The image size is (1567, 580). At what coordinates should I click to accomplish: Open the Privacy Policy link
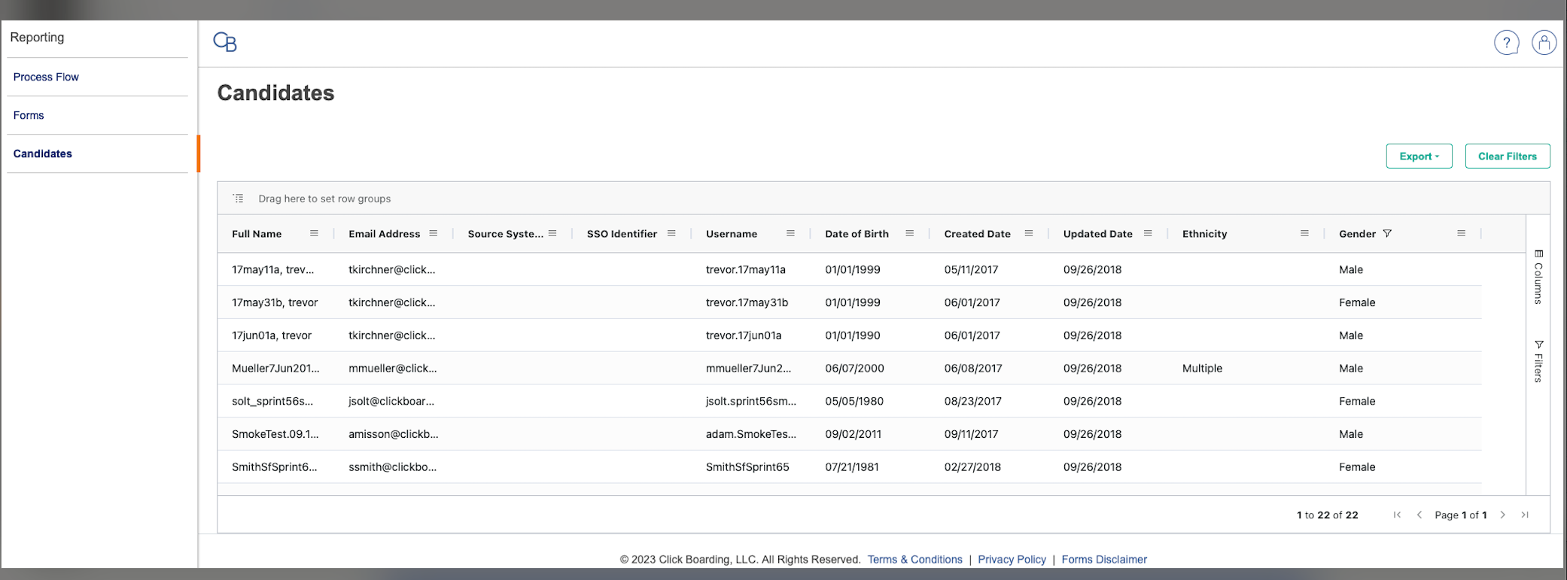tap(1012, 560)
